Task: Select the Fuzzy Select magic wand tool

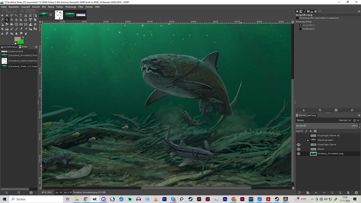Action: coord(16,16)
